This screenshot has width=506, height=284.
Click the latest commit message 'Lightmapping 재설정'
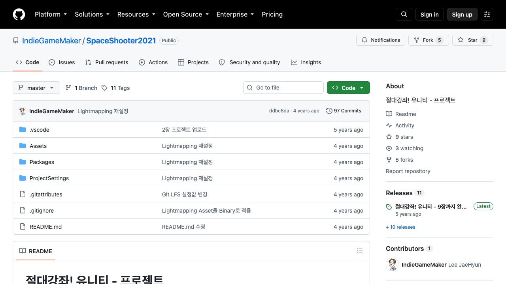[103, 111]
